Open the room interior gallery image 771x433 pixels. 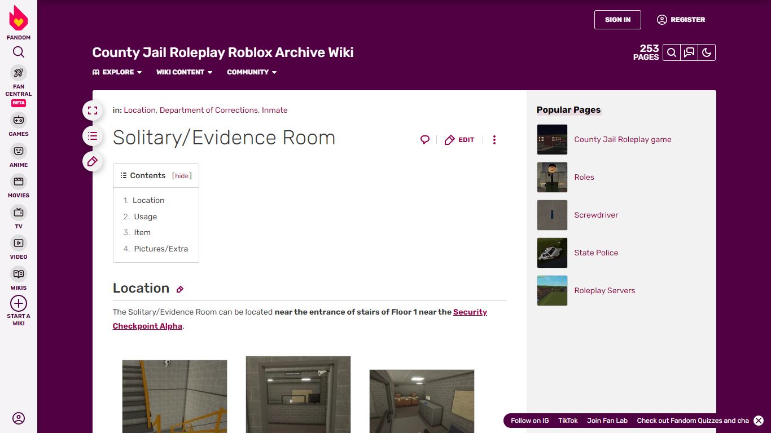[x=422, y=401]
